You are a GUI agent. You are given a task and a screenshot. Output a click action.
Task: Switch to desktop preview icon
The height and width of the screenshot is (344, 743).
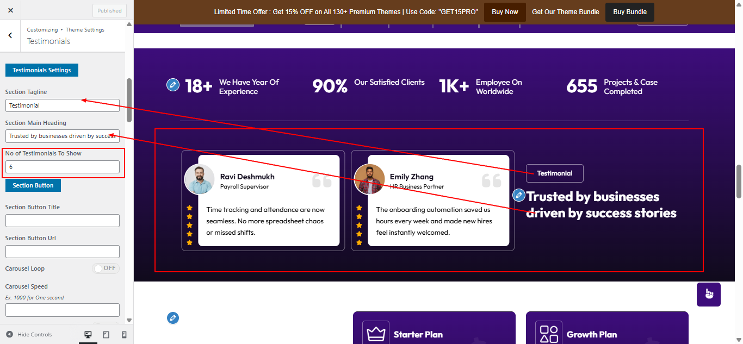(88, 335)
